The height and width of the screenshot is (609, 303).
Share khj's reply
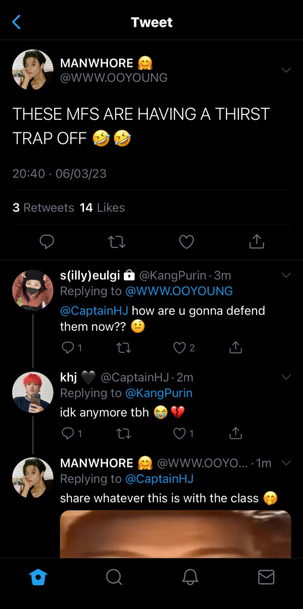(x=235, y=433)
